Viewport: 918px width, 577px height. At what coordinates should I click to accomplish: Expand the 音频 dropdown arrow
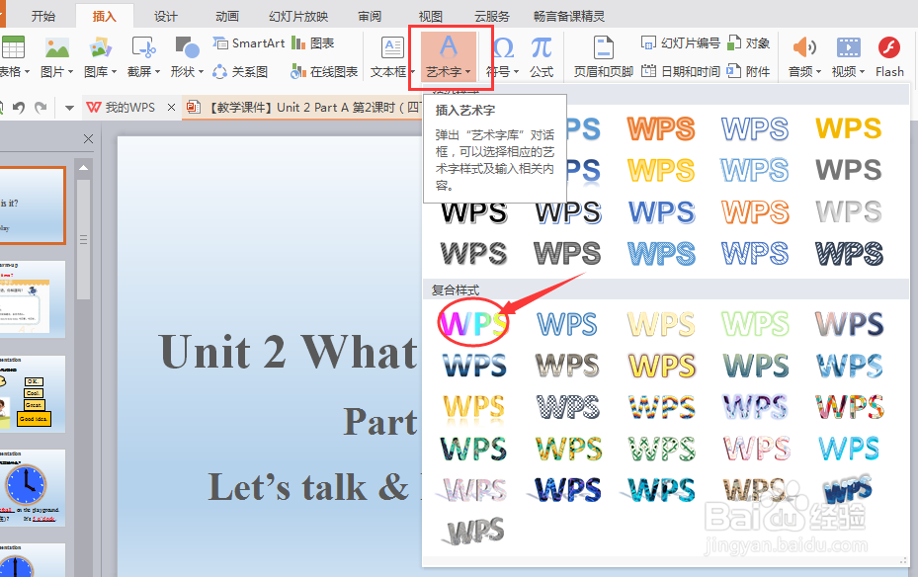[x=818, y=72]
